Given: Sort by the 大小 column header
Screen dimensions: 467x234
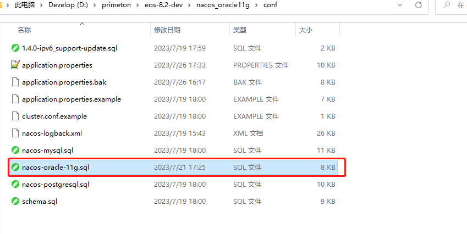Looking at the screenshot, I should coord(306,30).
